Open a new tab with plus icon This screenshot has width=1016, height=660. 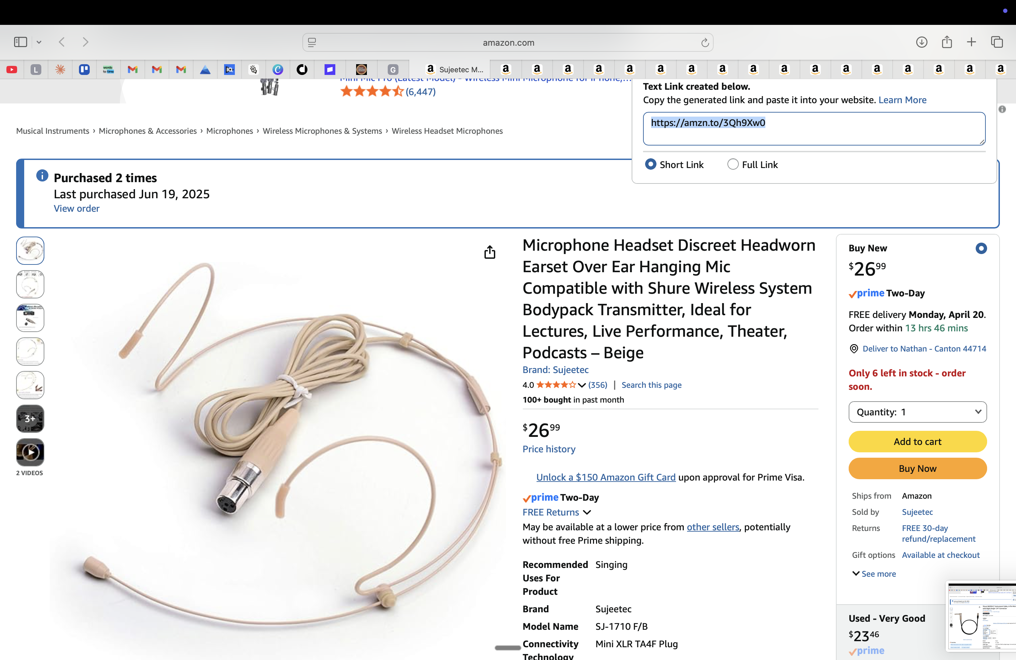pyautogui.click(x=971, y=42)
